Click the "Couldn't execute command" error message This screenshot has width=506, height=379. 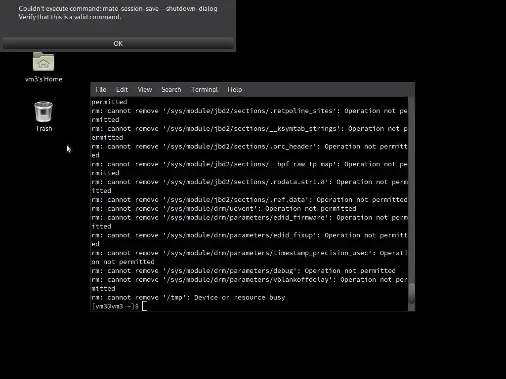(x=118, y=9)
